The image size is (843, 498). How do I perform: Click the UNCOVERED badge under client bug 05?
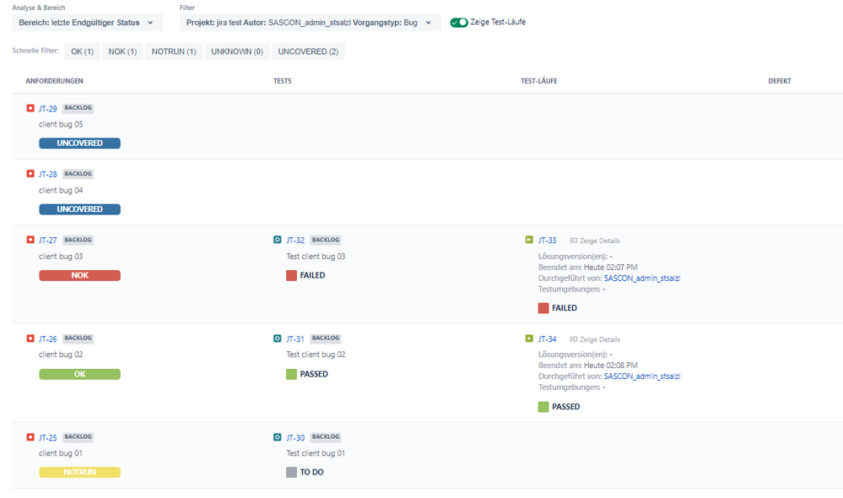point(79,143)
